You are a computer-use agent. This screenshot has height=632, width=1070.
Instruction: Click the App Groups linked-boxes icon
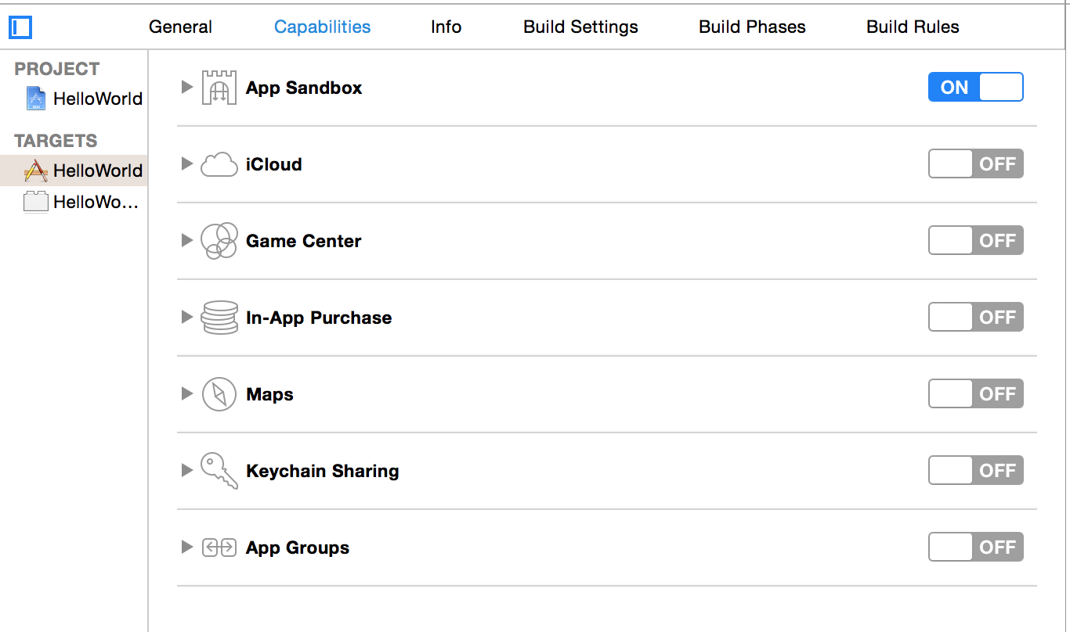coord(219,548)
